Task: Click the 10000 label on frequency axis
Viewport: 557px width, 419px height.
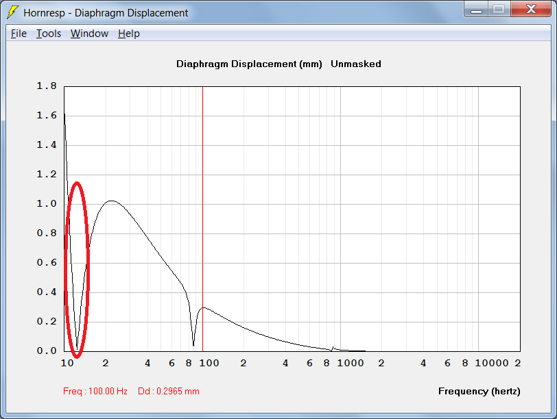Action: coord(492,363)
